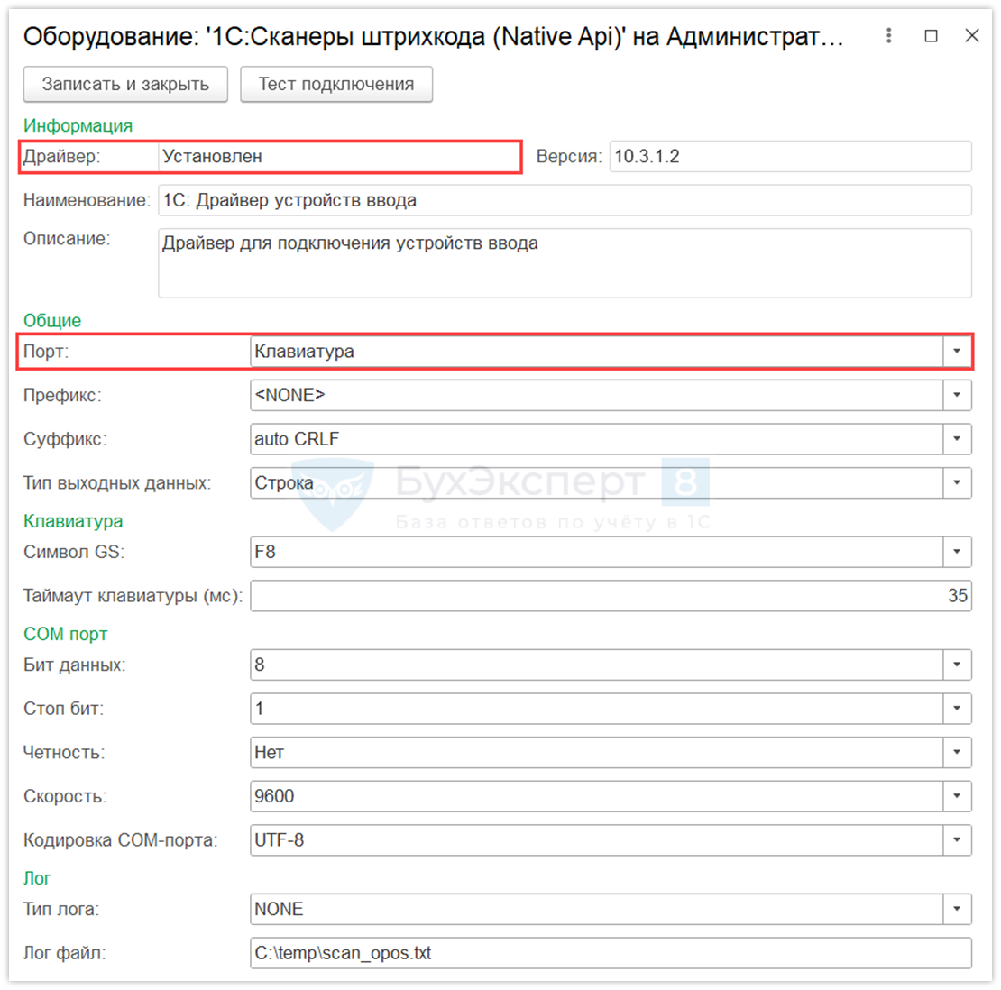
Task: Click the 'Стоп бит' field showing 1
Action: [x=597, y=709]
